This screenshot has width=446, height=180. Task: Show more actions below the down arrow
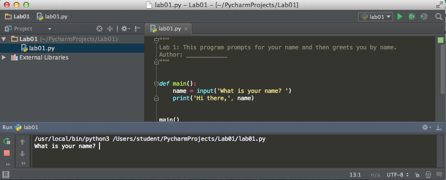tap(23, 163)
